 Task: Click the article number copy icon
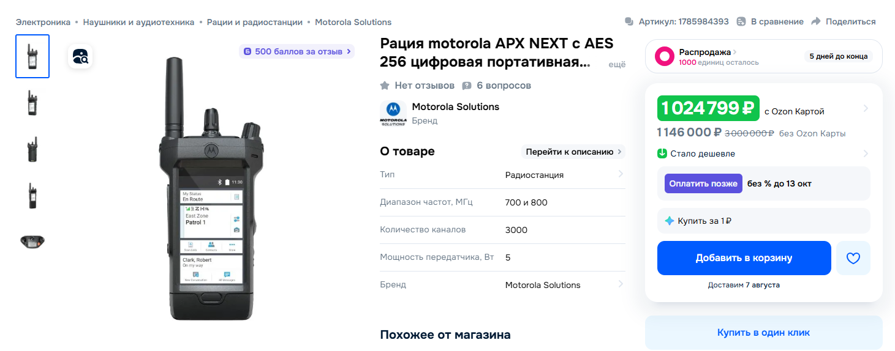pyautogui.click(x=629, y=22)
